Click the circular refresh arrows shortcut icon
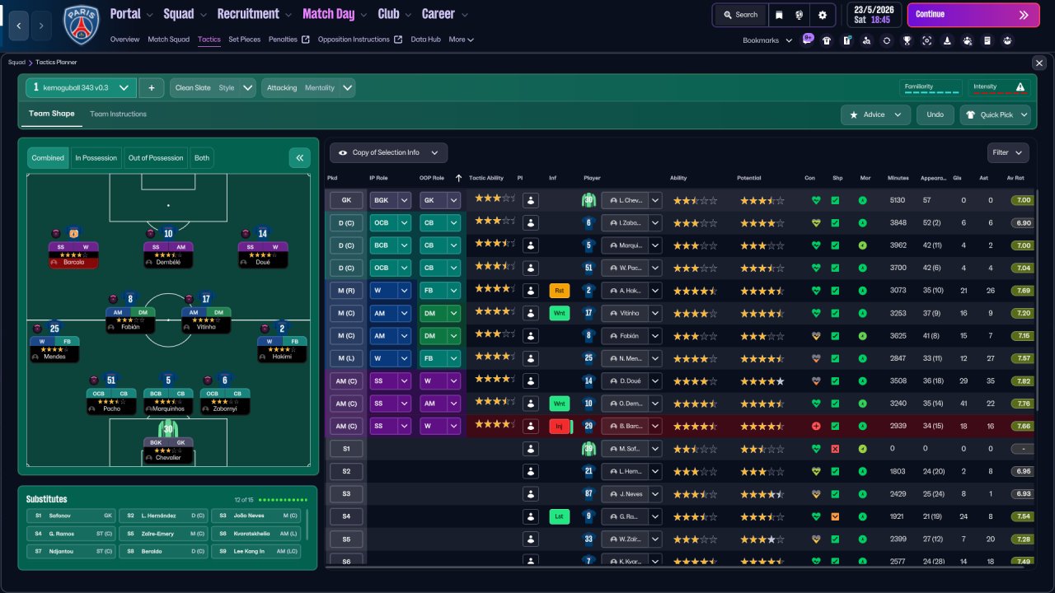This screenshot has height=593, width=1055. [886, 40]
